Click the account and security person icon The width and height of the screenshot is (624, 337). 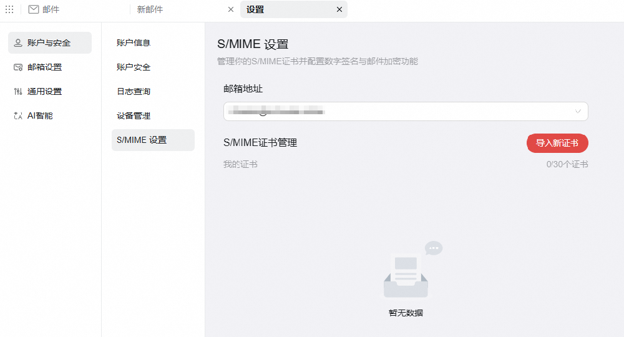pos(18,43)
